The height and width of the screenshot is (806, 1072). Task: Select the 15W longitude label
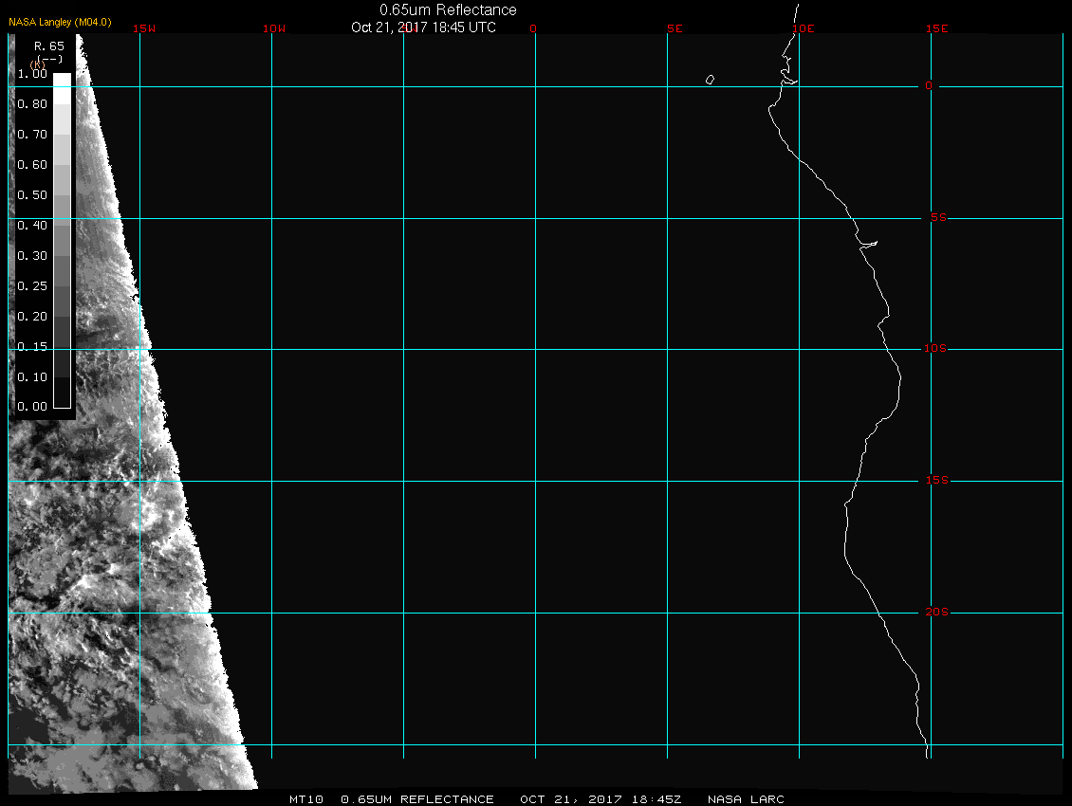coord(144,28)
